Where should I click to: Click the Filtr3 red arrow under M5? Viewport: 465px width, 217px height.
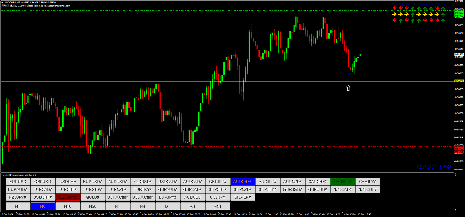click(x=437, y=20)
